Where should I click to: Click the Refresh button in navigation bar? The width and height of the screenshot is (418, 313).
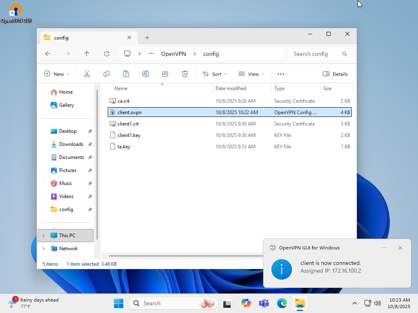pyautogui.click(x=107, y=54)
